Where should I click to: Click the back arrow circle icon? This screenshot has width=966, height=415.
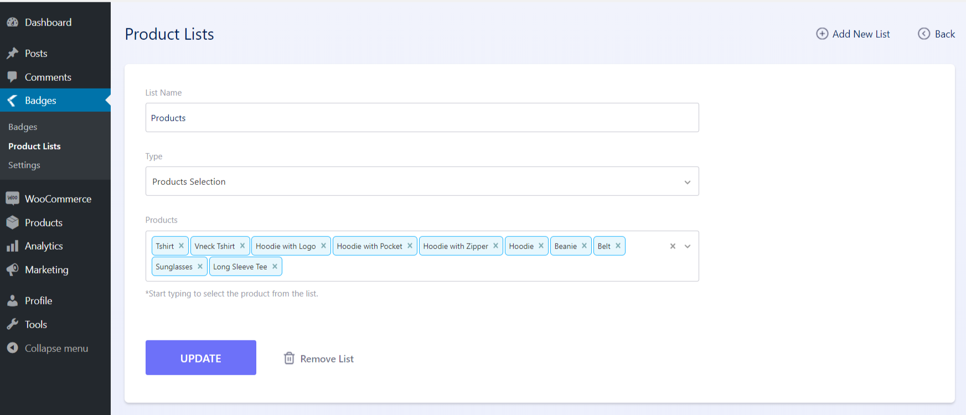tap(924, 34)
